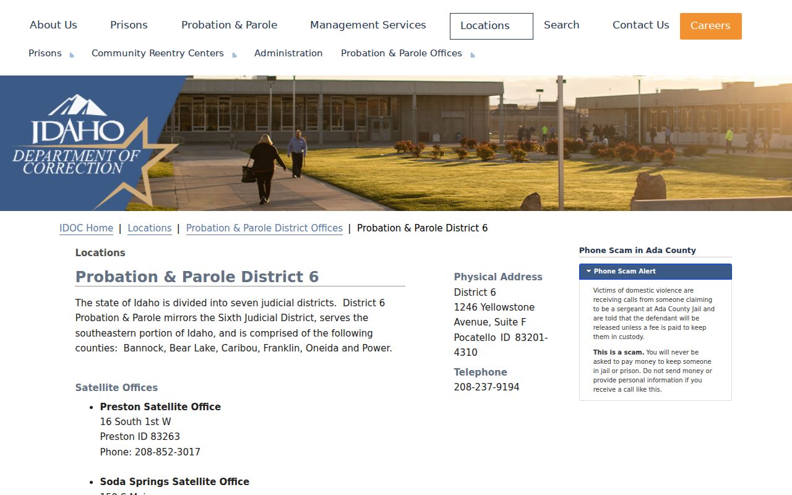Screen dimensions: 792x495
Task: Open the Prisons top navigation item
Action: [x=129, y=25]
